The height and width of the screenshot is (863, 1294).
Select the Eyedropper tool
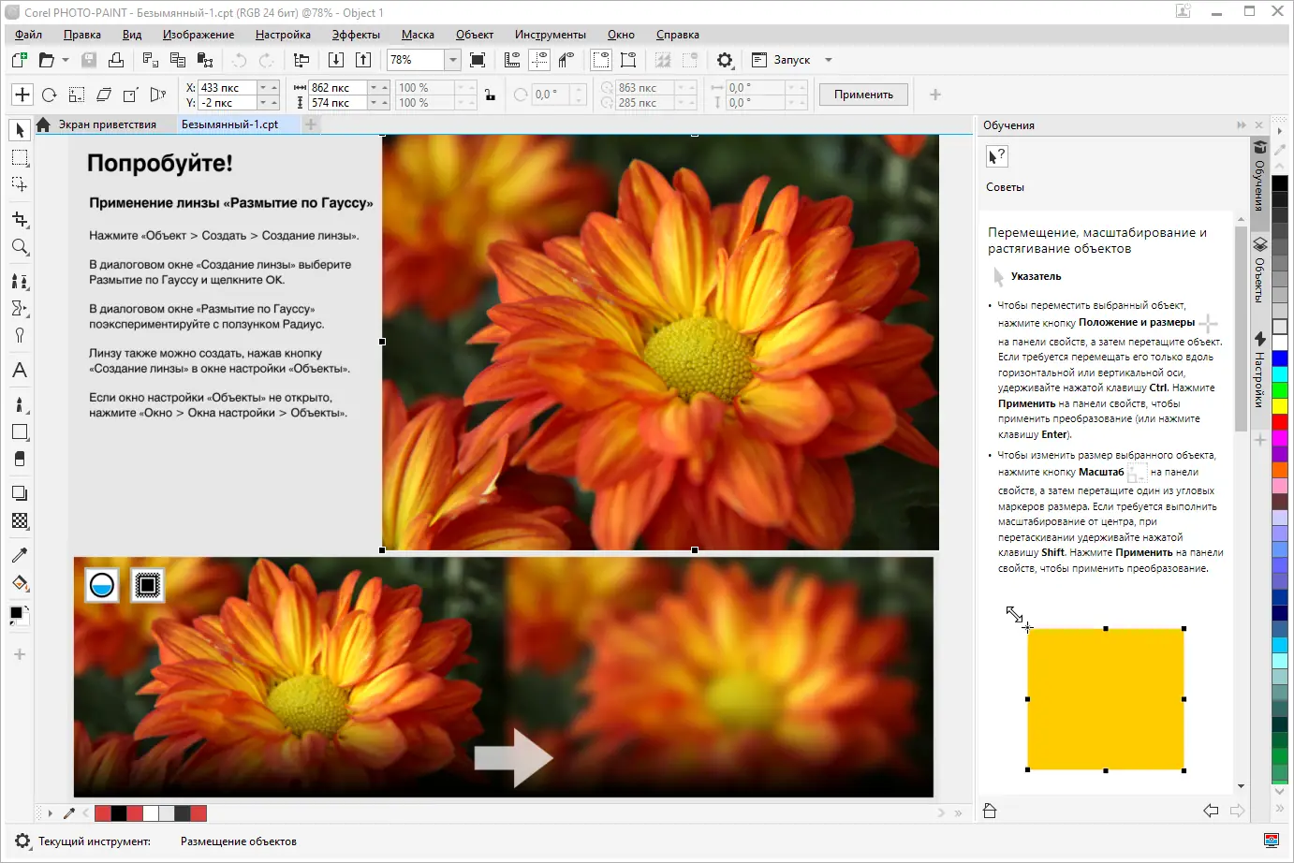19,554
